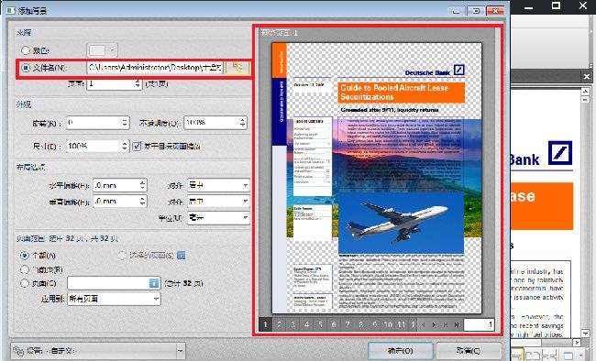Go to preview page 7
Image resolution: width=596 pixels, height=361 pixels.
tap(348, 324)
